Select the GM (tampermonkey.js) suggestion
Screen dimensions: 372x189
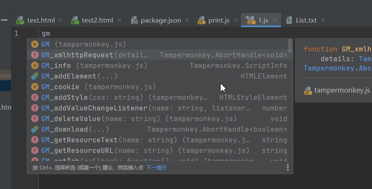click(x=158, y=44)
